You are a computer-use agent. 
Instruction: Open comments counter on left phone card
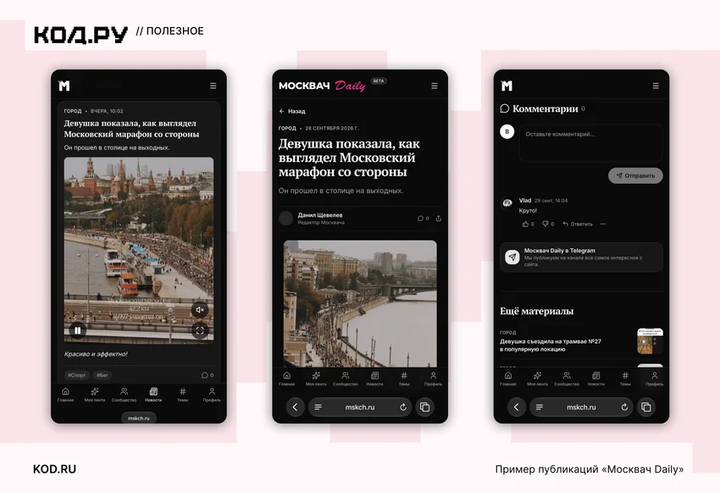pos(208,375)
